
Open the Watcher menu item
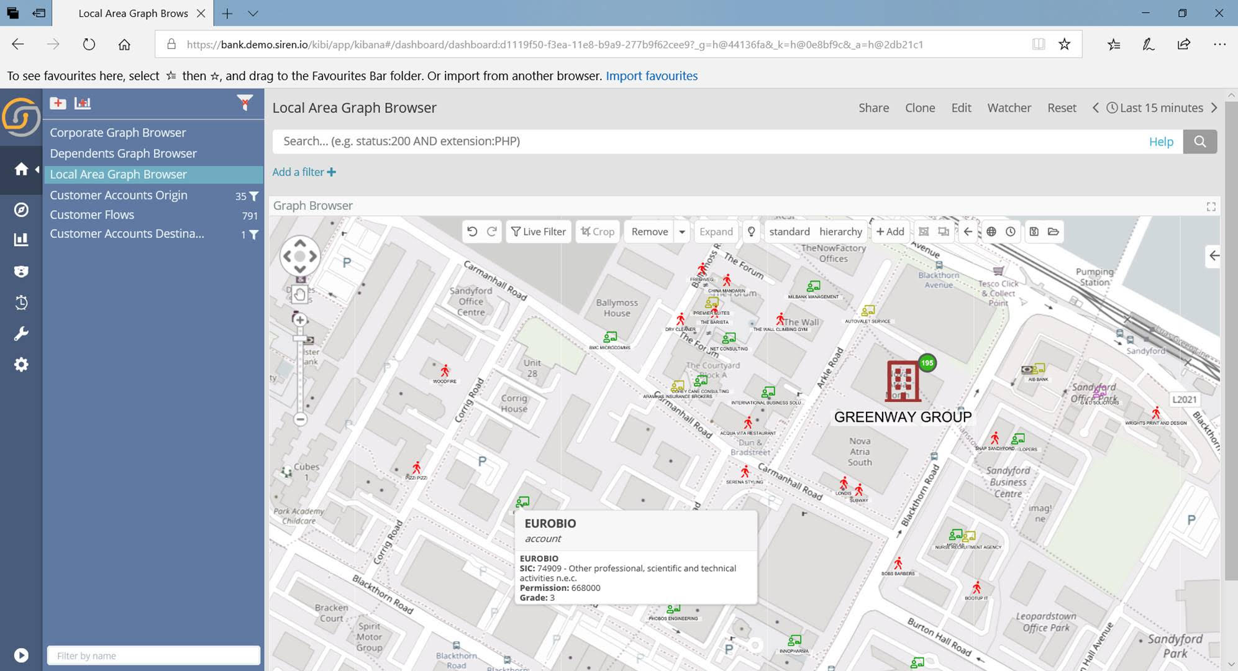1009,108
